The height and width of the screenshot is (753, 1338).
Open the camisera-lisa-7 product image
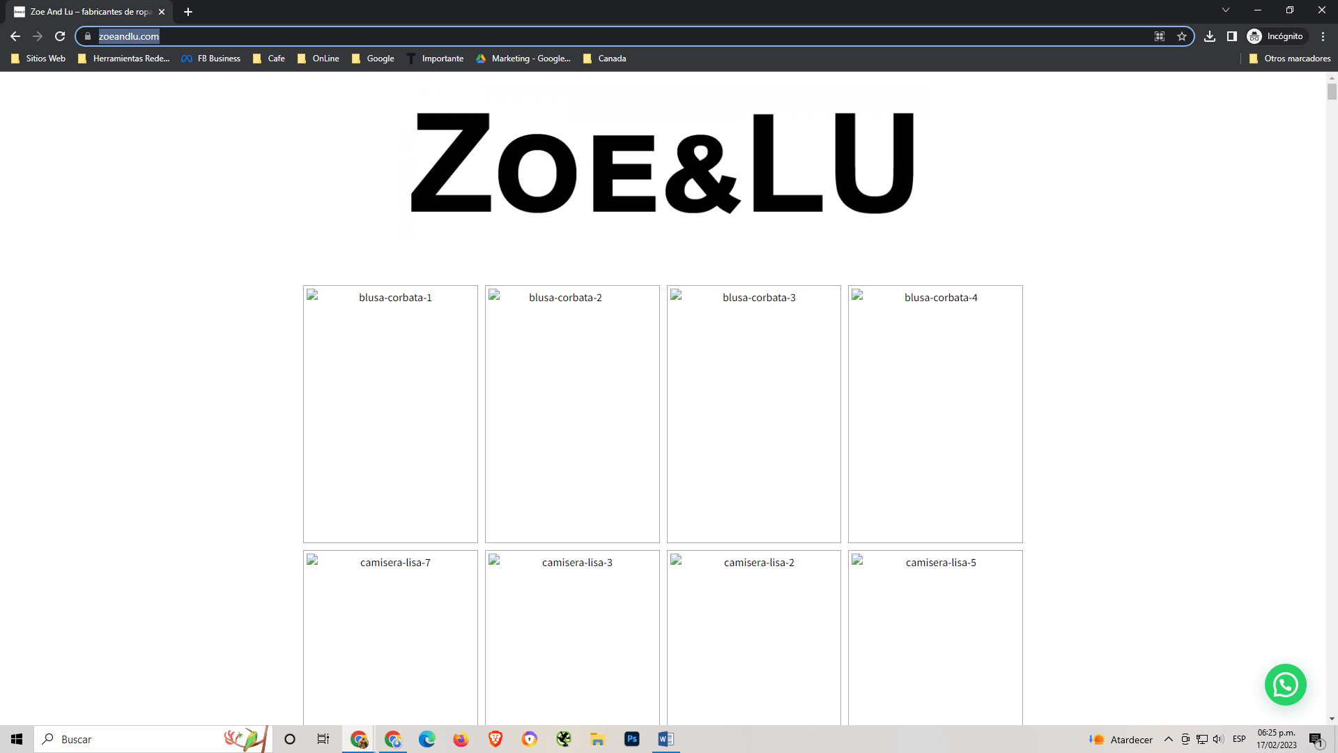coord(390,637)
